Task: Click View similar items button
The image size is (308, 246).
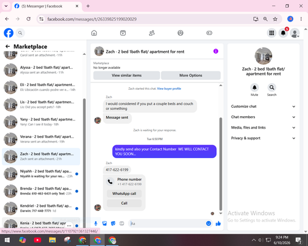Action: pyautogui.click(x=127, y=76)
